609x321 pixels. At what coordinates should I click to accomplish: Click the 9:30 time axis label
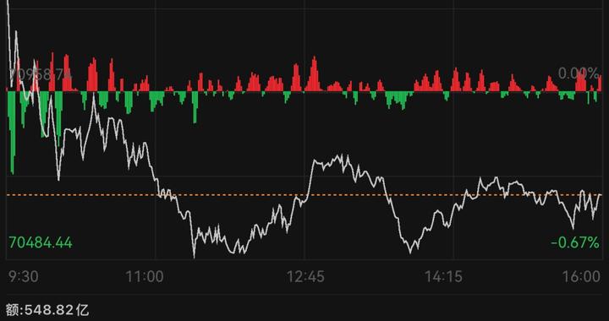(x=24, y=277)
